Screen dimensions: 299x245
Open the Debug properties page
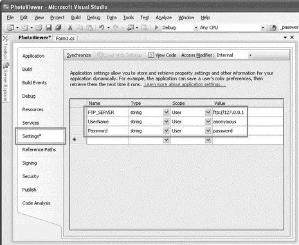29,96
